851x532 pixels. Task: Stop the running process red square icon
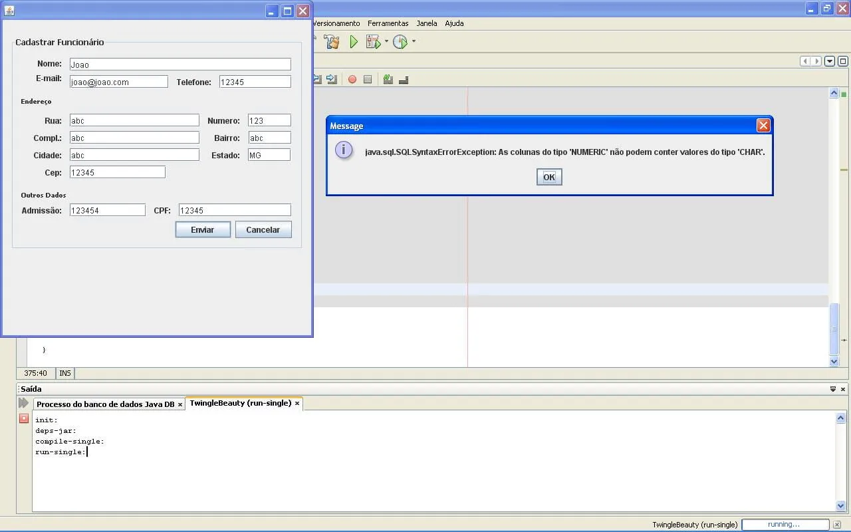coord(24,418)
